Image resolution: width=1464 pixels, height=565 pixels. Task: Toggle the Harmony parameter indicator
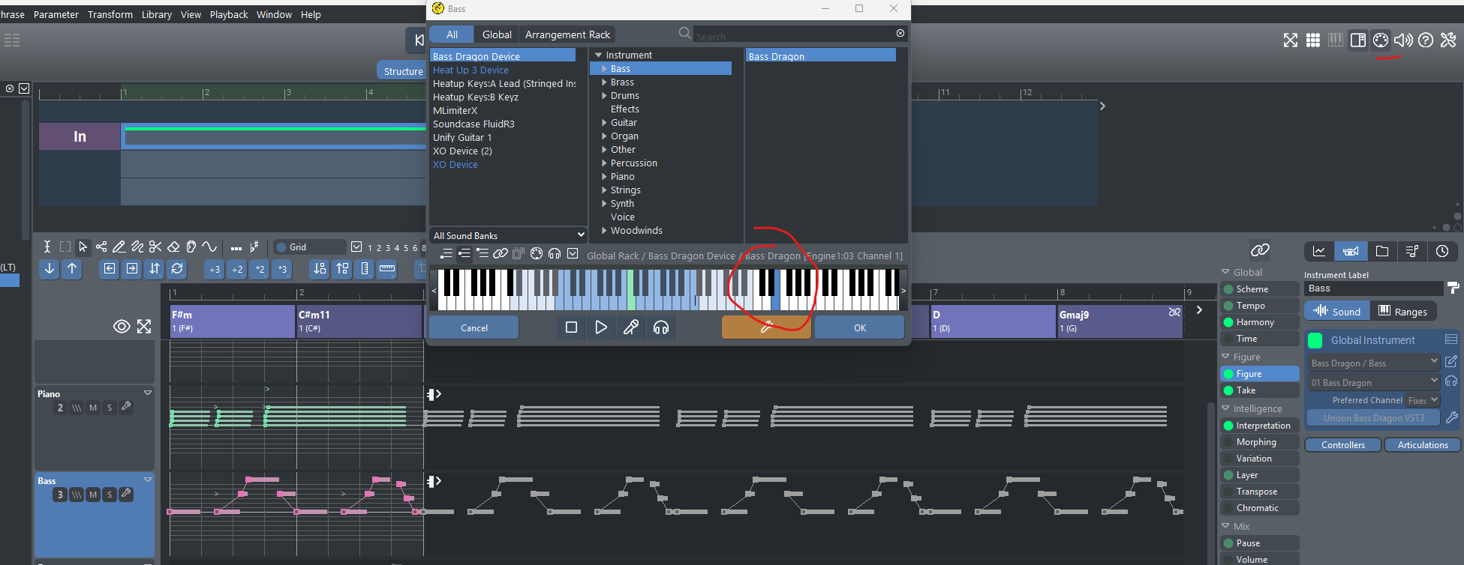[1228, 322]
